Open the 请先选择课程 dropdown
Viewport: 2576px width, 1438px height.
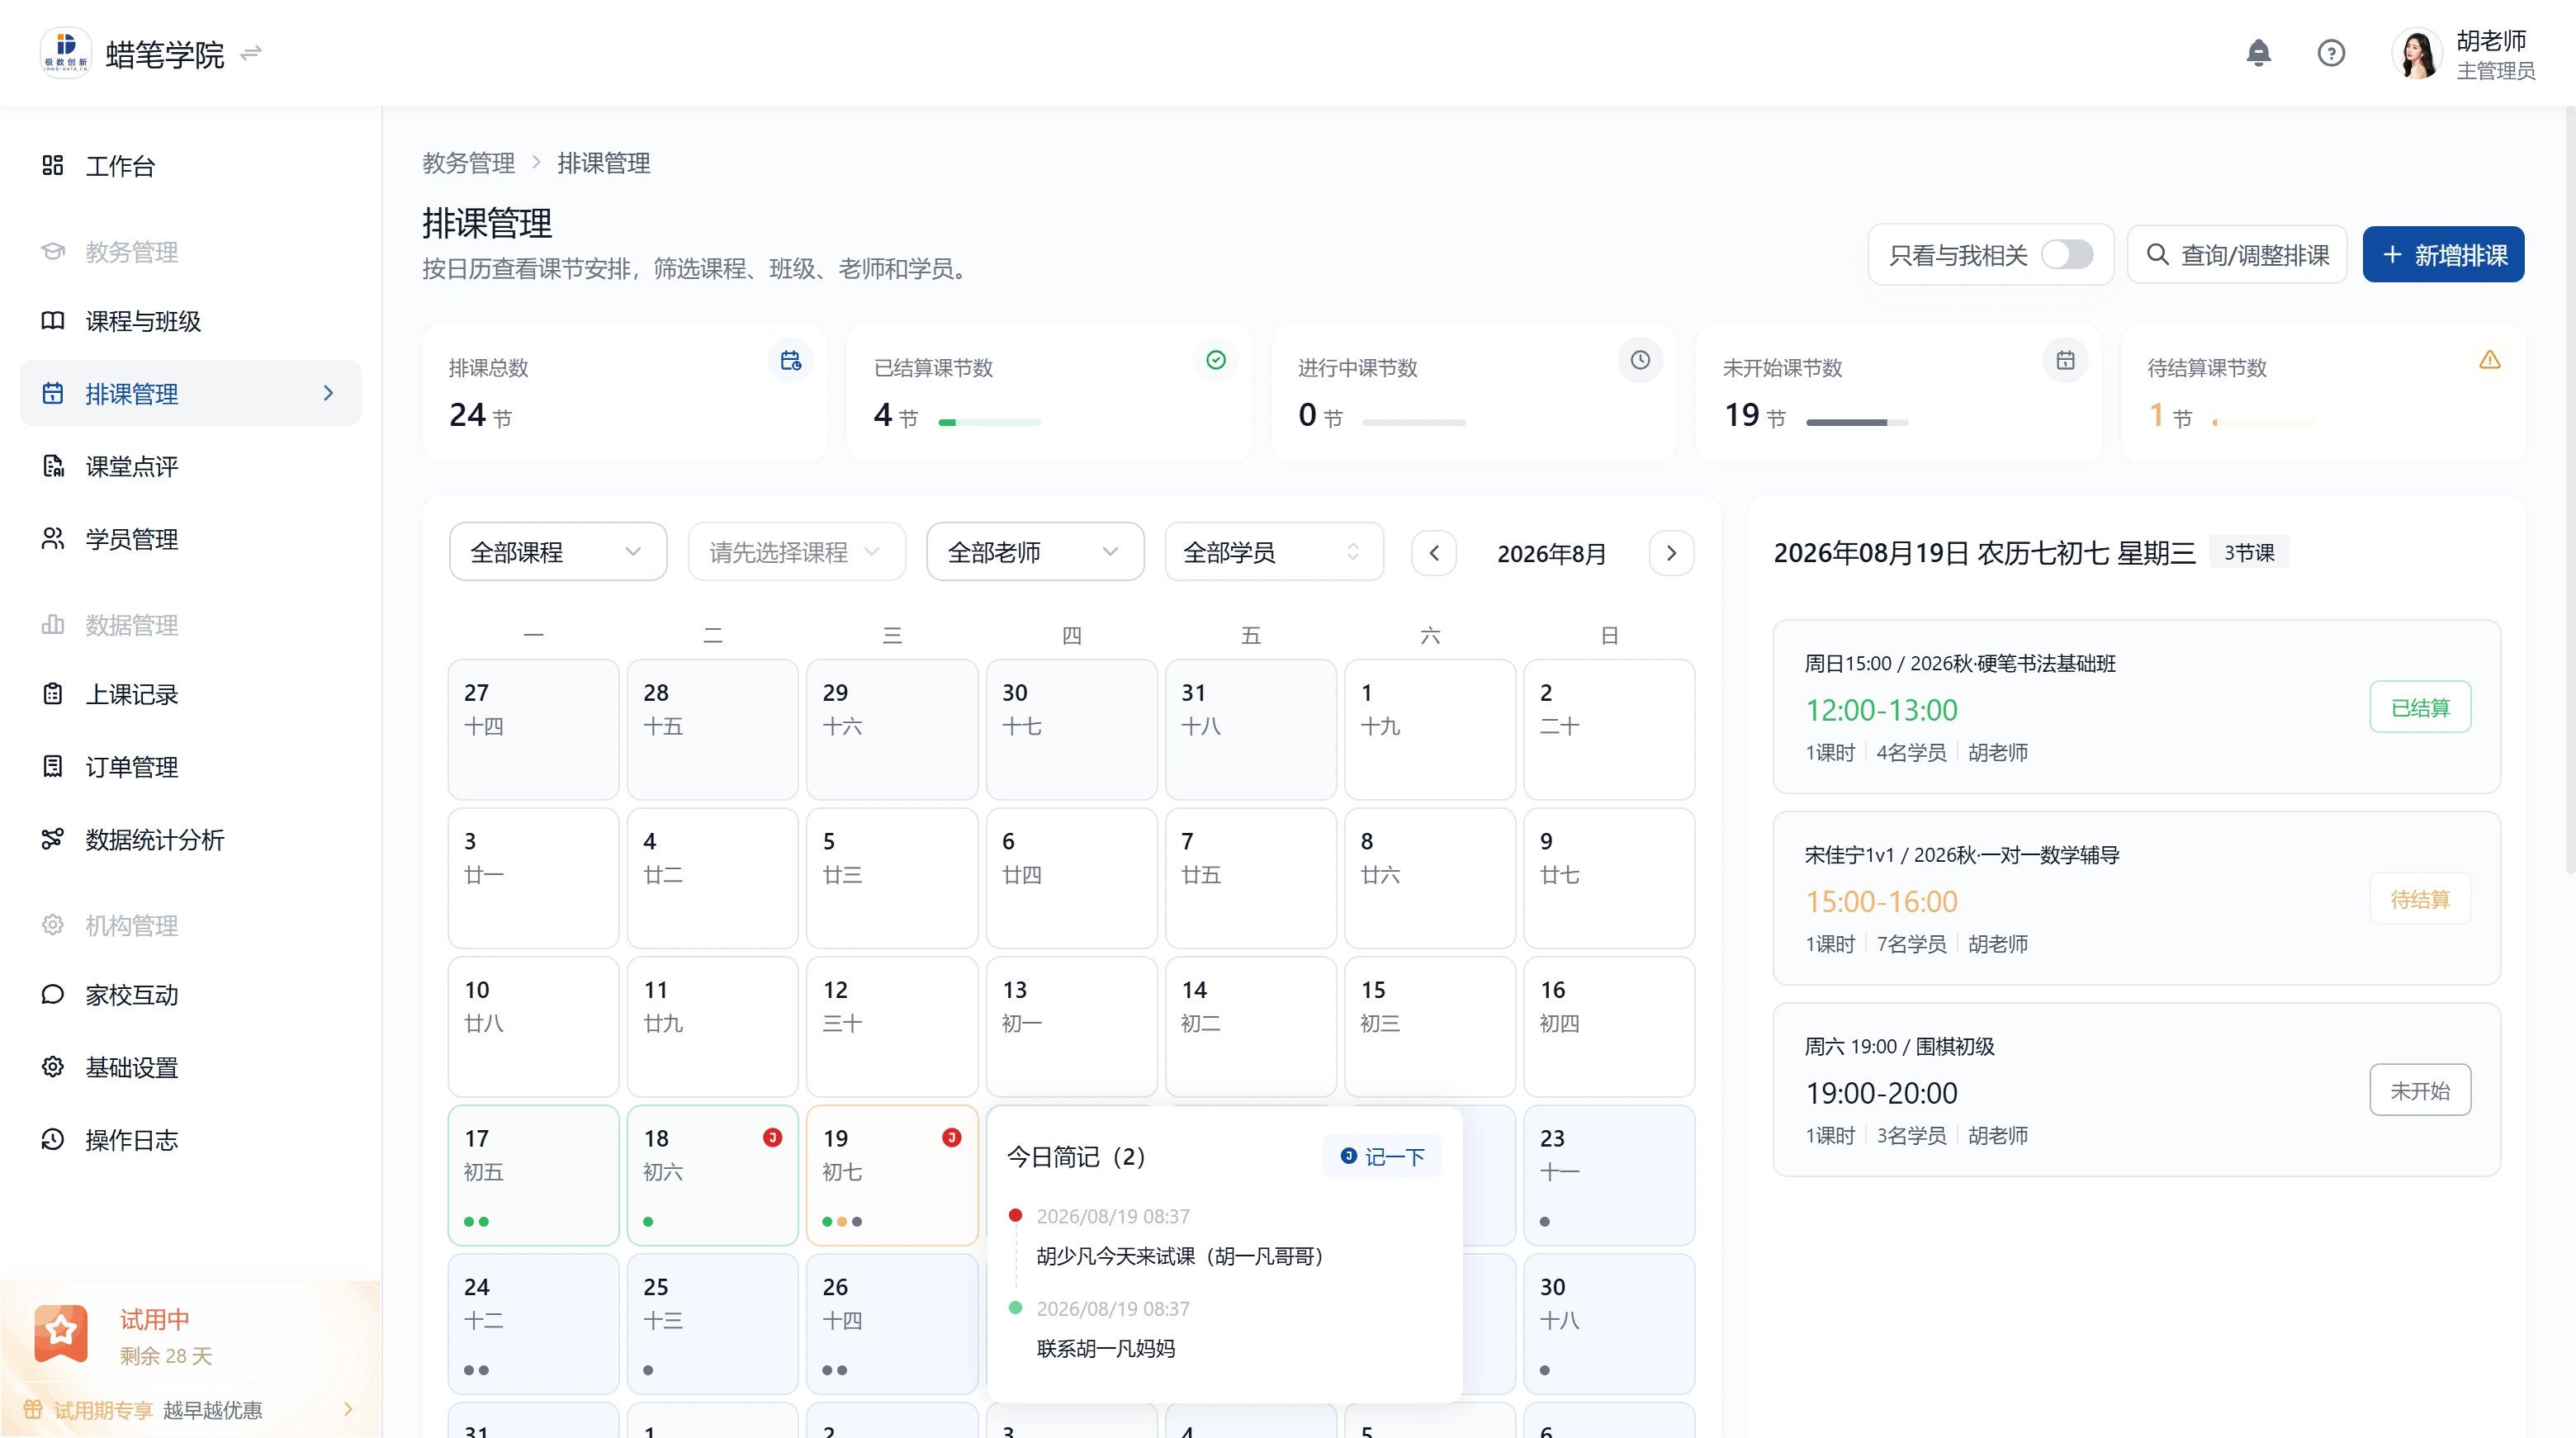[796, 552]
